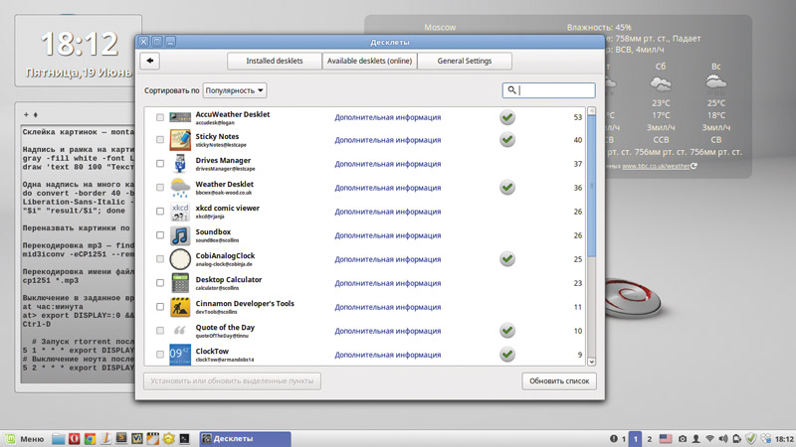Viewport: 796px width, 447px height.
Task: Open more info link for Sticky Notes
Action: (x=387, y=140)
